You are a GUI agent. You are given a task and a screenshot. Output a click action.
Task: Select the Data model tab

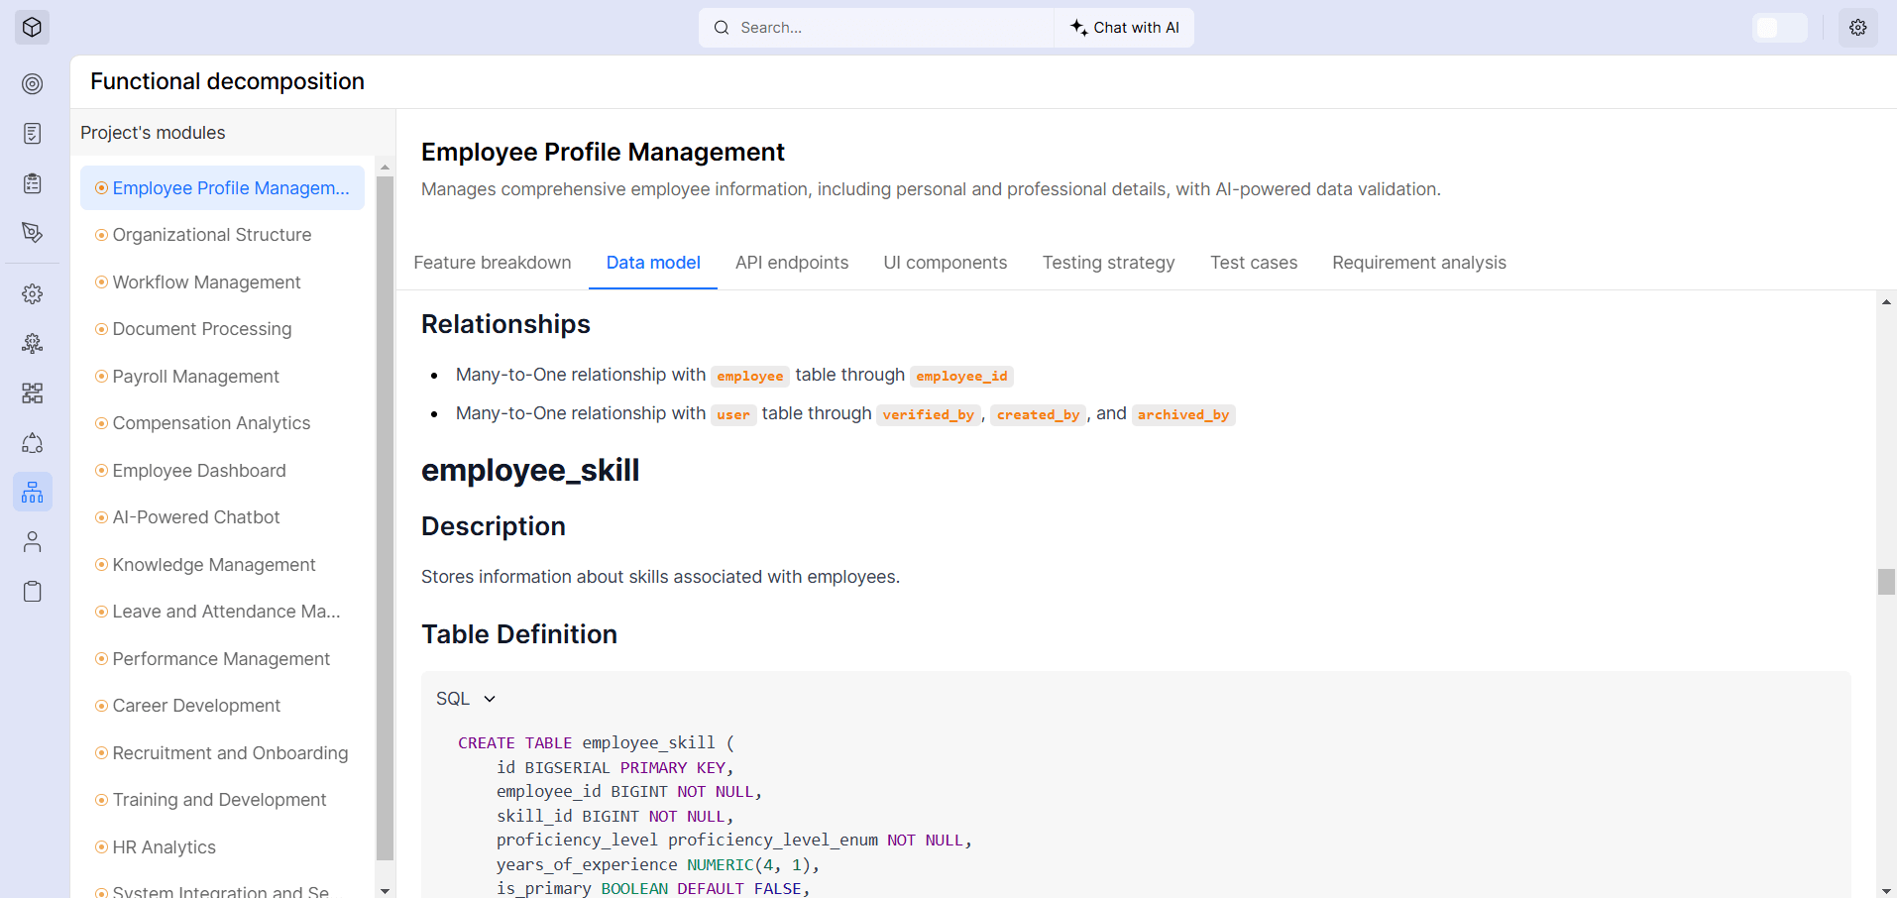653,263
